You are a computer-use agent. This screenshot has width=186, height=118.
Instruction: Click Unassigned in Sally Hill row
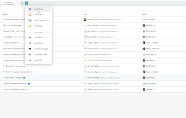pyautogui.click(x=151, y=55)
